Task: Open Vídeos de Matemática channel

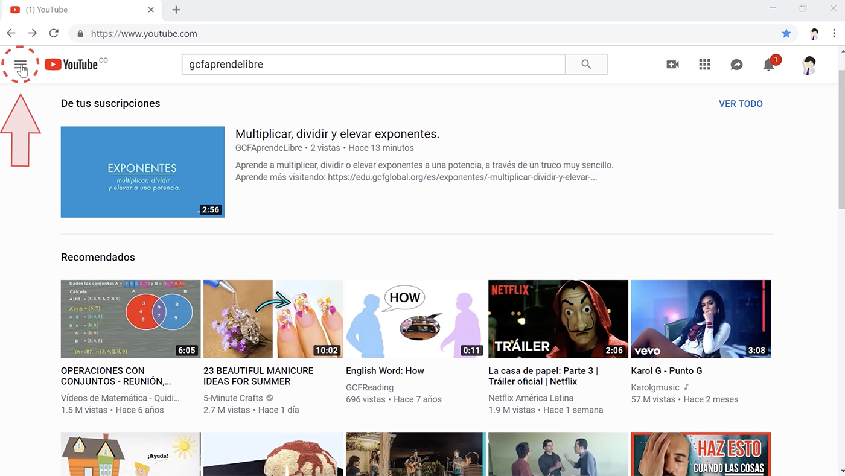Action: 121,398
